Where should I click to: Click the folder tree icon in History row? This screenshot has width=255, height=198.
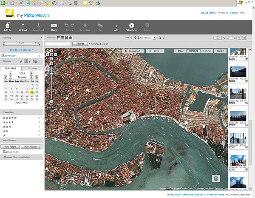coord(35,61)
